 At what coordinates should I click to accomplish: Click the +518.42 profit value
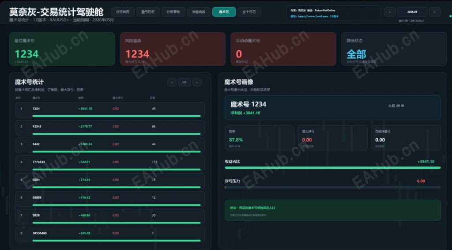click(84, 197)
